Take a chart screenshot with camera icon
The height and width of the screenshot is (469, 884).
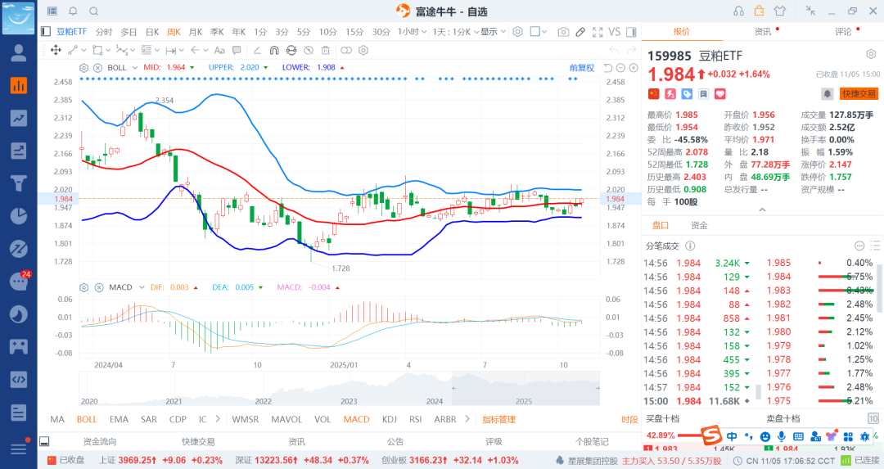563,32
